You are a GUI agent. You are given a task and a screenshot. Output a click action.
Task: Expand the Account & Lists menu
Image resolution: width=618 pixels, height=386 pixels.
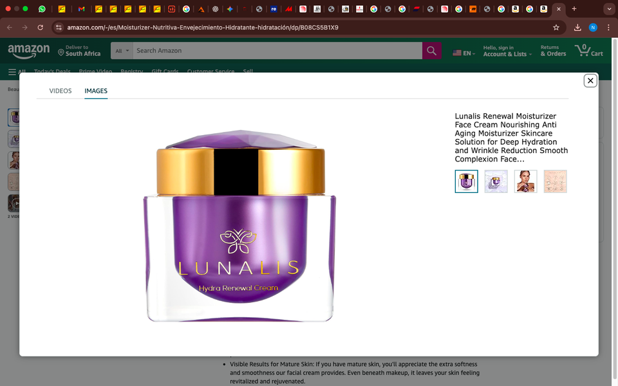[507, 51]
